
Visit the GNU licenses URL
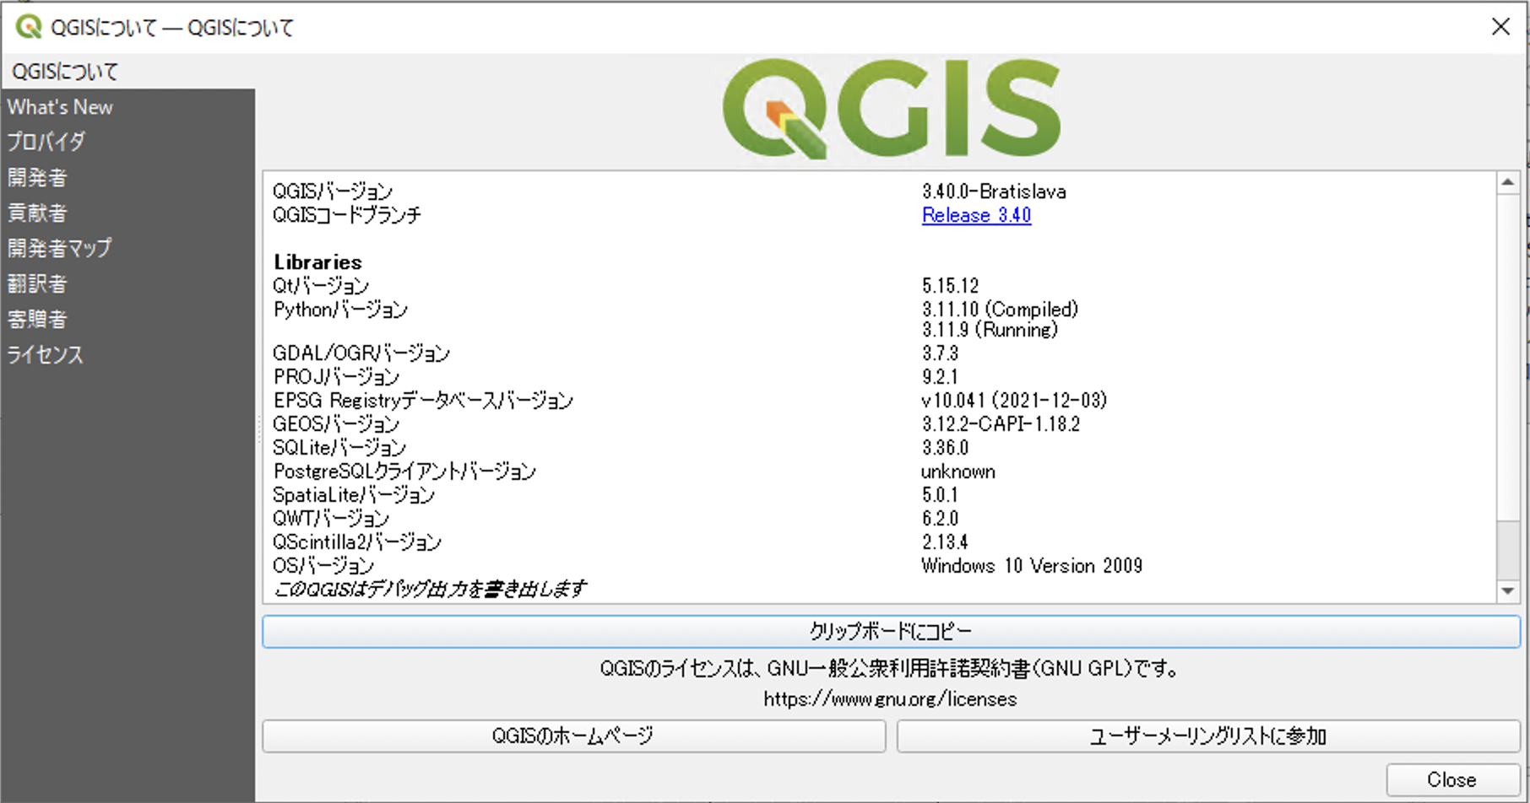889,698
